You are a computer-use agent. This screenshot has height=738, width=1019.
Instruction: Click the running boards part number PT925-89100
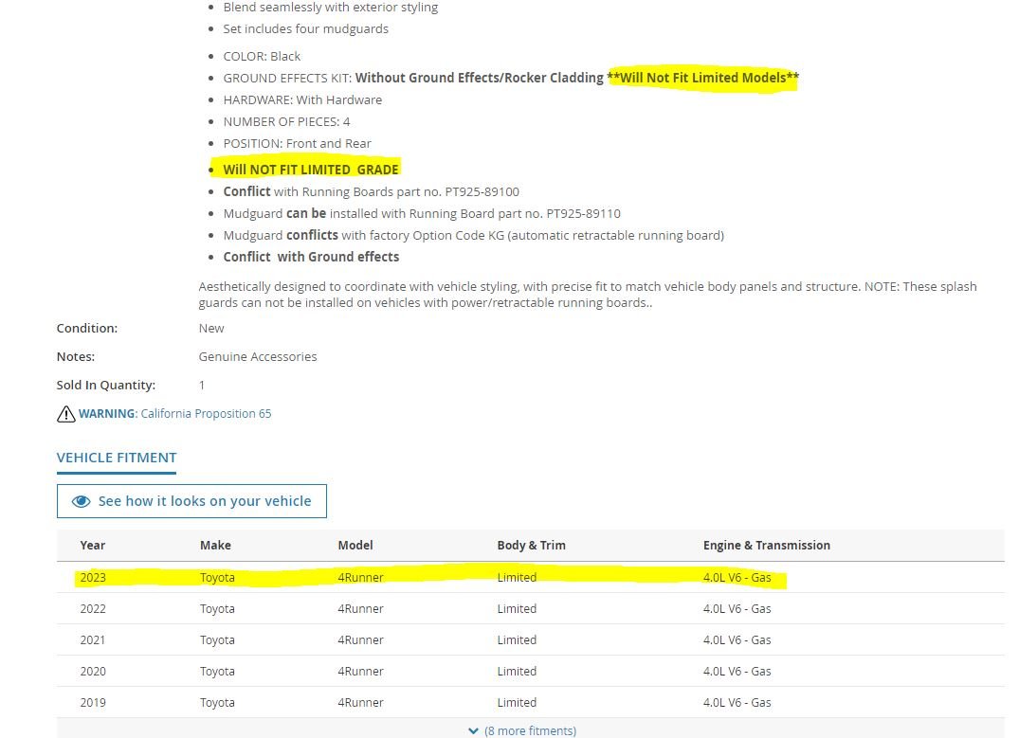pyautogui.click(x=482, y=191)
